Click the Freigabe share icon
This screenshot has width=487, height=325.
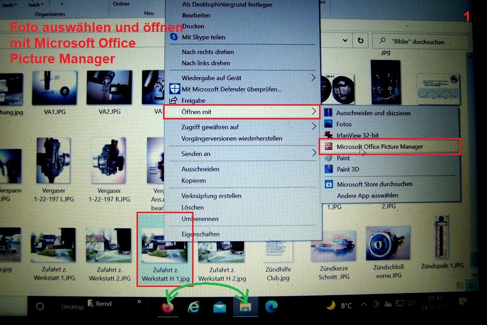point(173,100)
